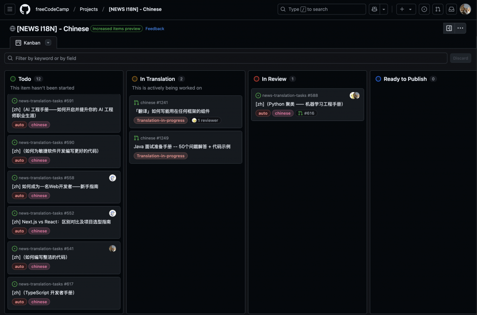Viewport: 477px width, 315px height.
Task: Click auto label on issue #590
Action: pos(19,161)
